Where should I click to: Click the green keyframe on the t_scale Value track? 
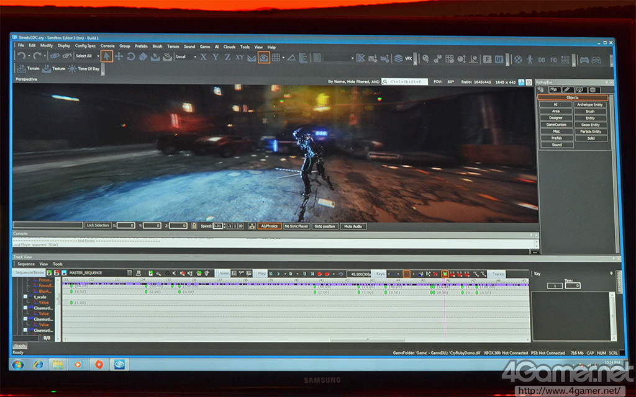click(x=72, y=302)
